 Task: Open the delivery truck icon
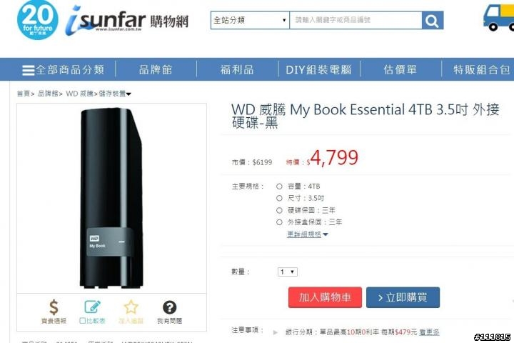tap(498, 18)
